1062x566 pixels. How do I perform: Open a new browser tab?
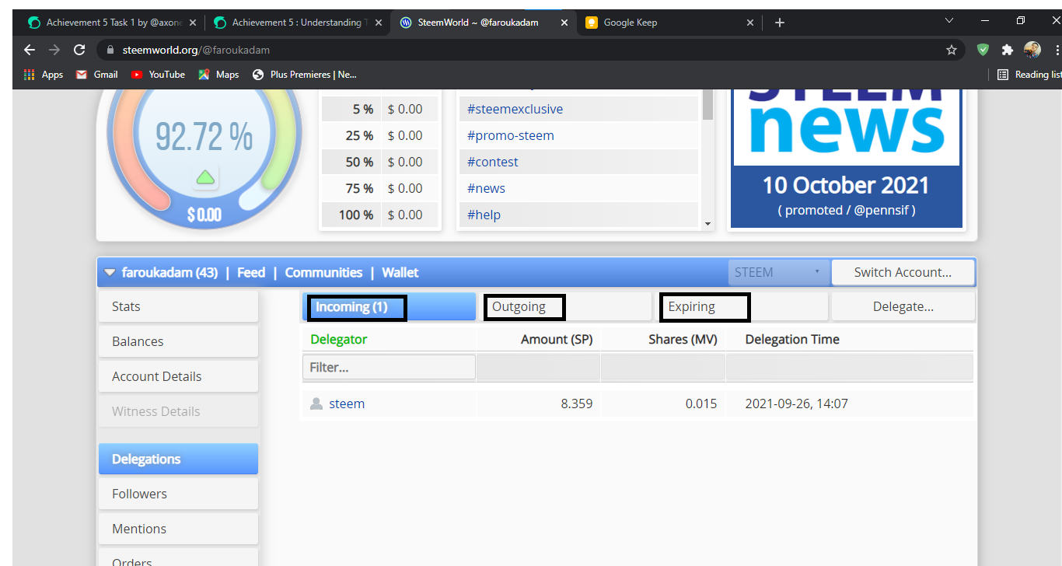point(780,23)
